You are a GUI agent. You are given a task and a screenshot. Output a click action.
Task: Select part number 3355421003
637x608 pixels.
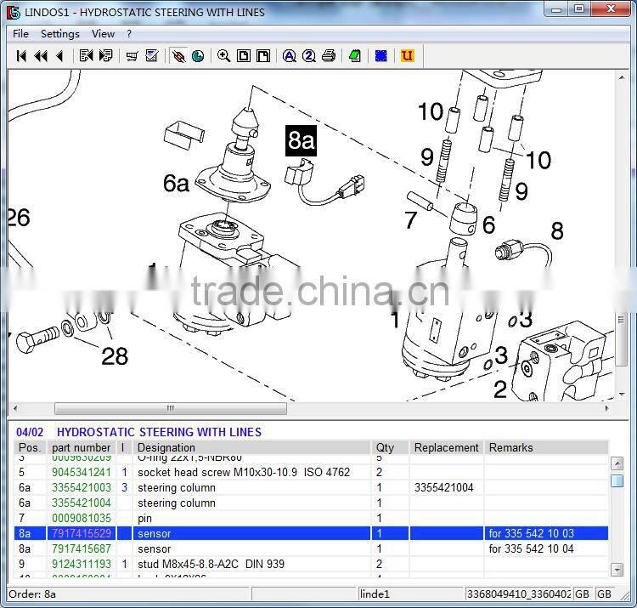(x=82, y=487)
